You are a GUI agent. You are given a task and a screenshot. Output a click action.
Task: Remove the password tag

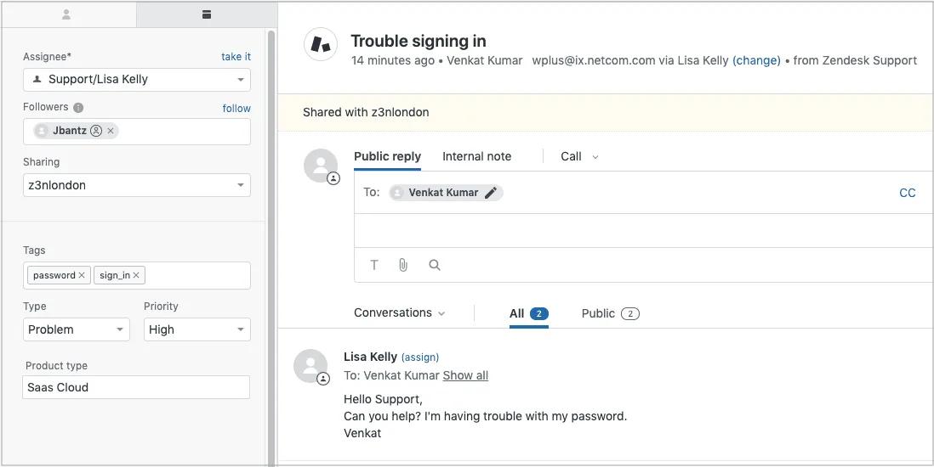(82, 275)
